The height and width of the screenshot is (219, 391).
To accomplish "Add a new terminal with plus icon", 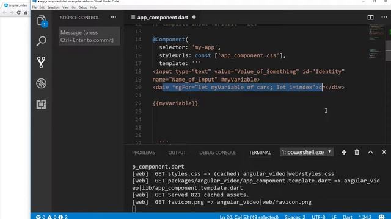I will (x=344, y=152).
